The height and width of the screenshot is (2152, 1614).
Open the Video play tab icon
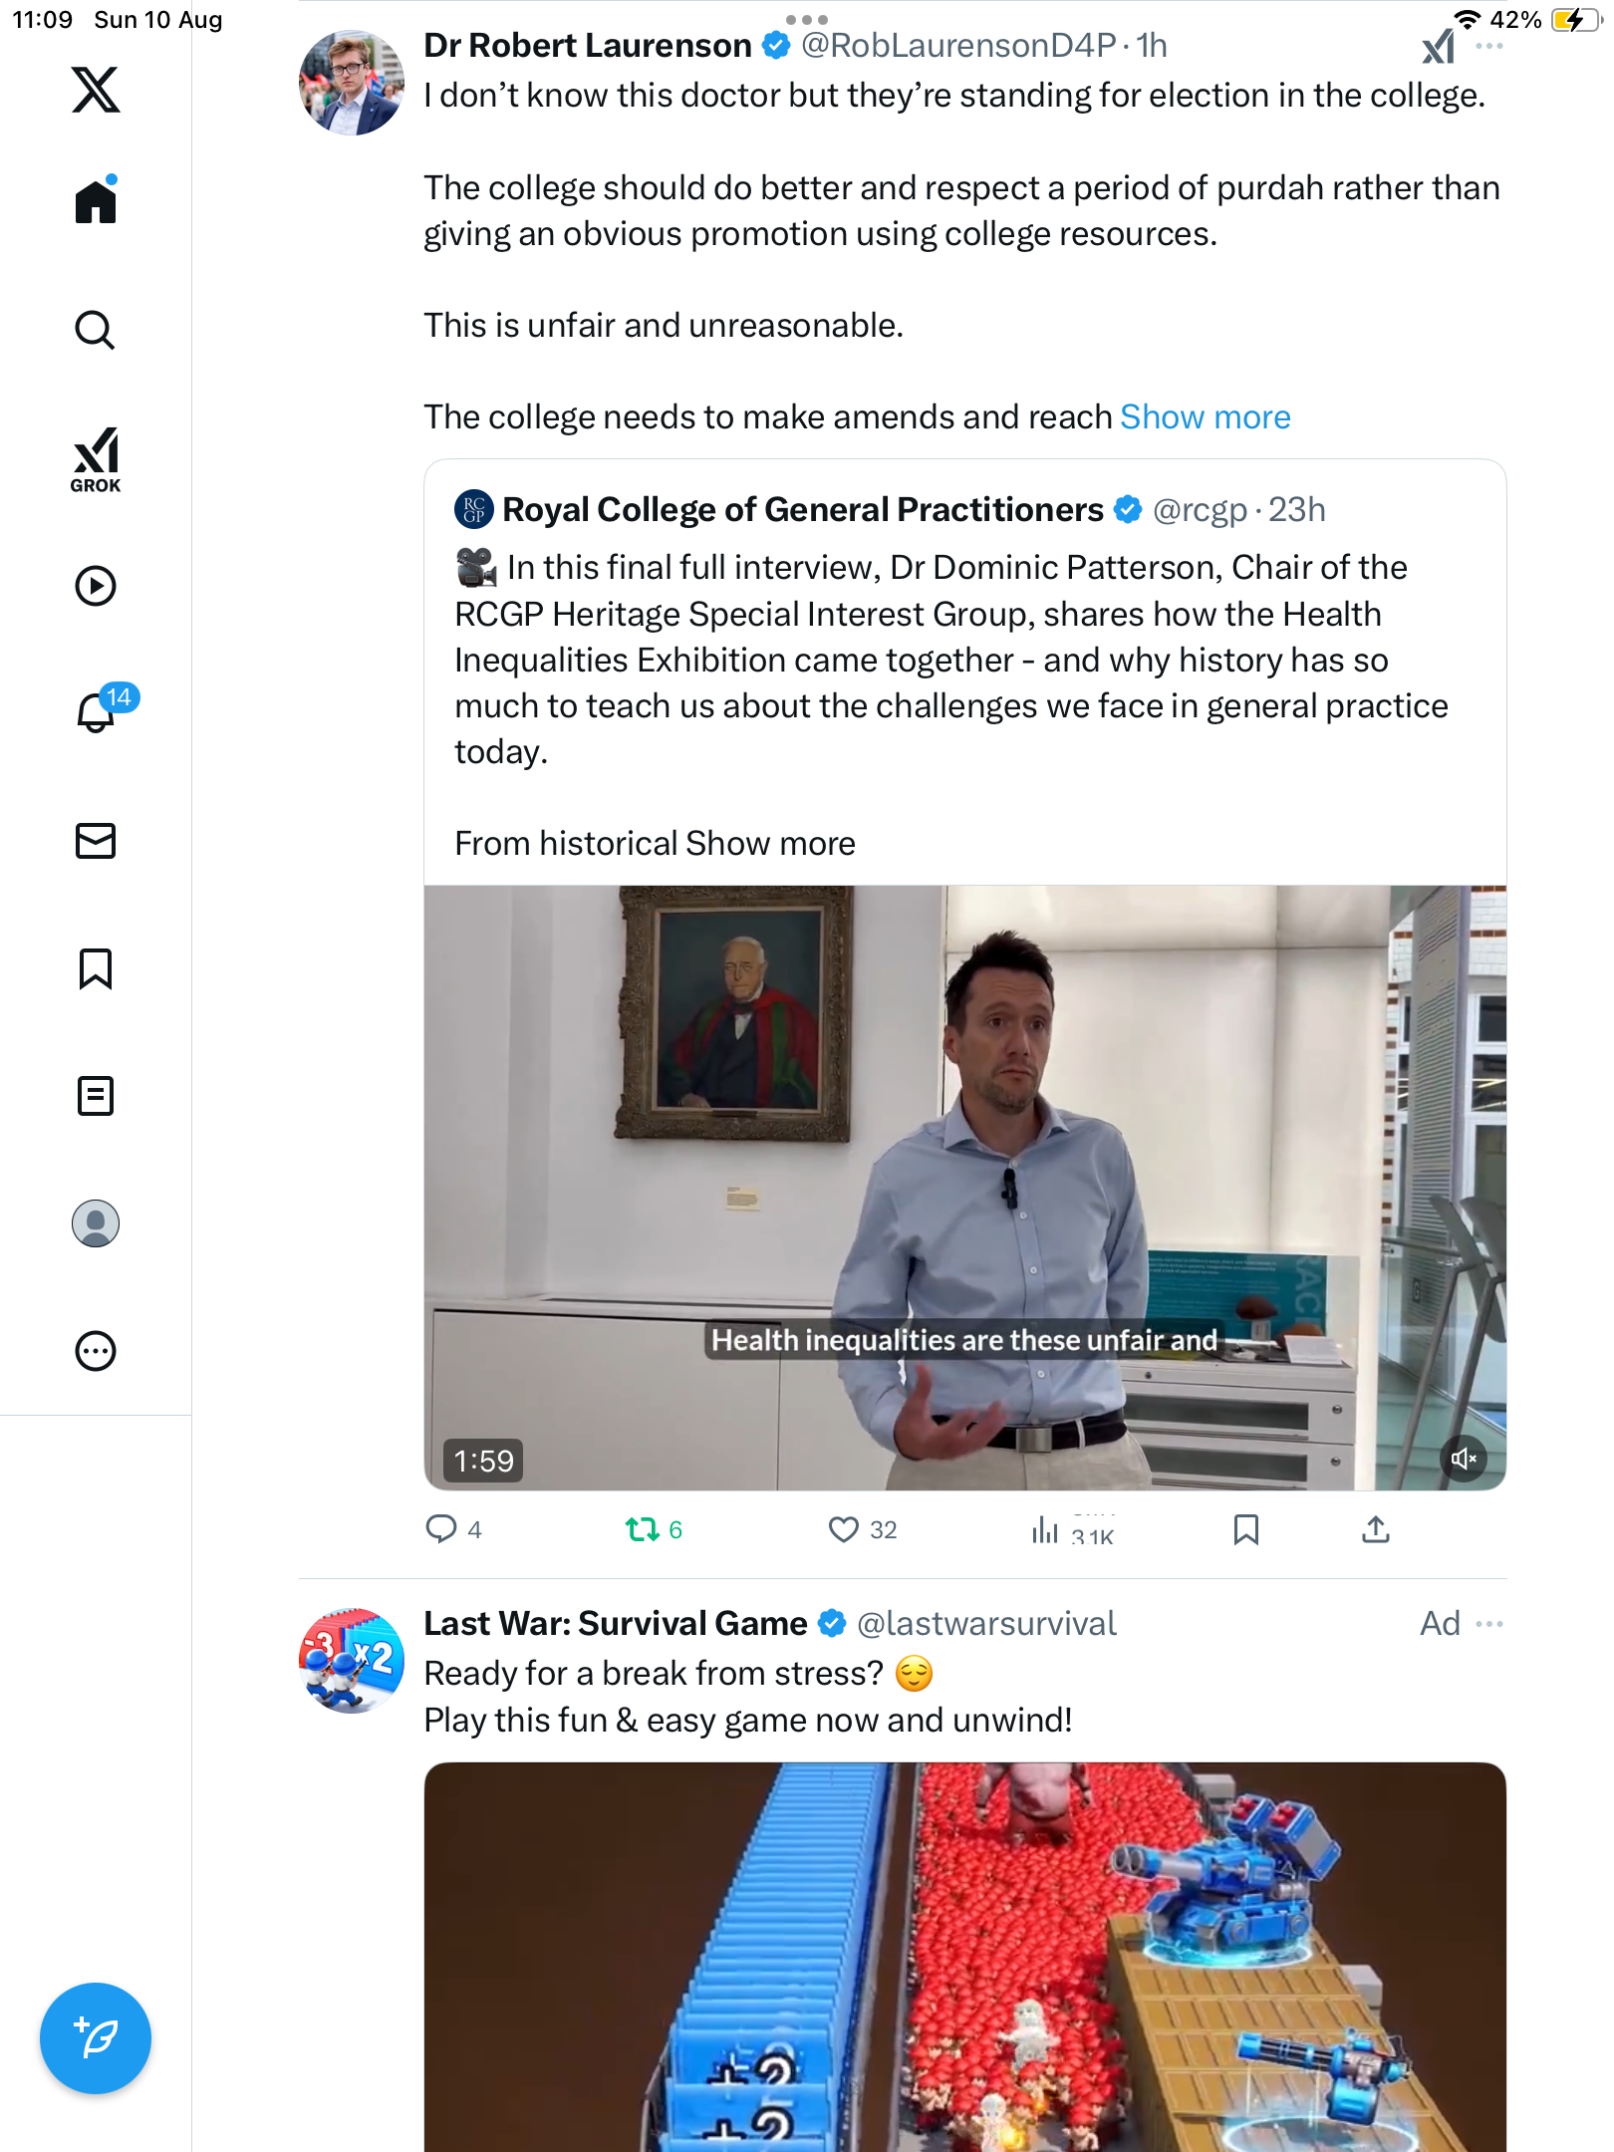pos(96,586)
